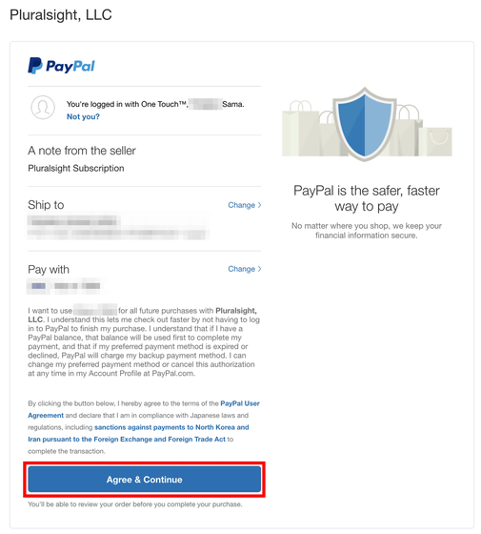Viewport: 481px width, 534px height.
Task: Change the Pay with payment method
Action: [242, 269]
